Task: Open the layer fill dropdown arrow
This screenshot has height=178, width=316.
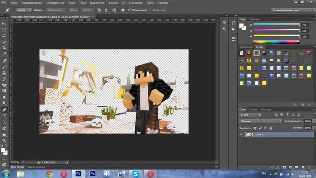Action: [314, 128]
